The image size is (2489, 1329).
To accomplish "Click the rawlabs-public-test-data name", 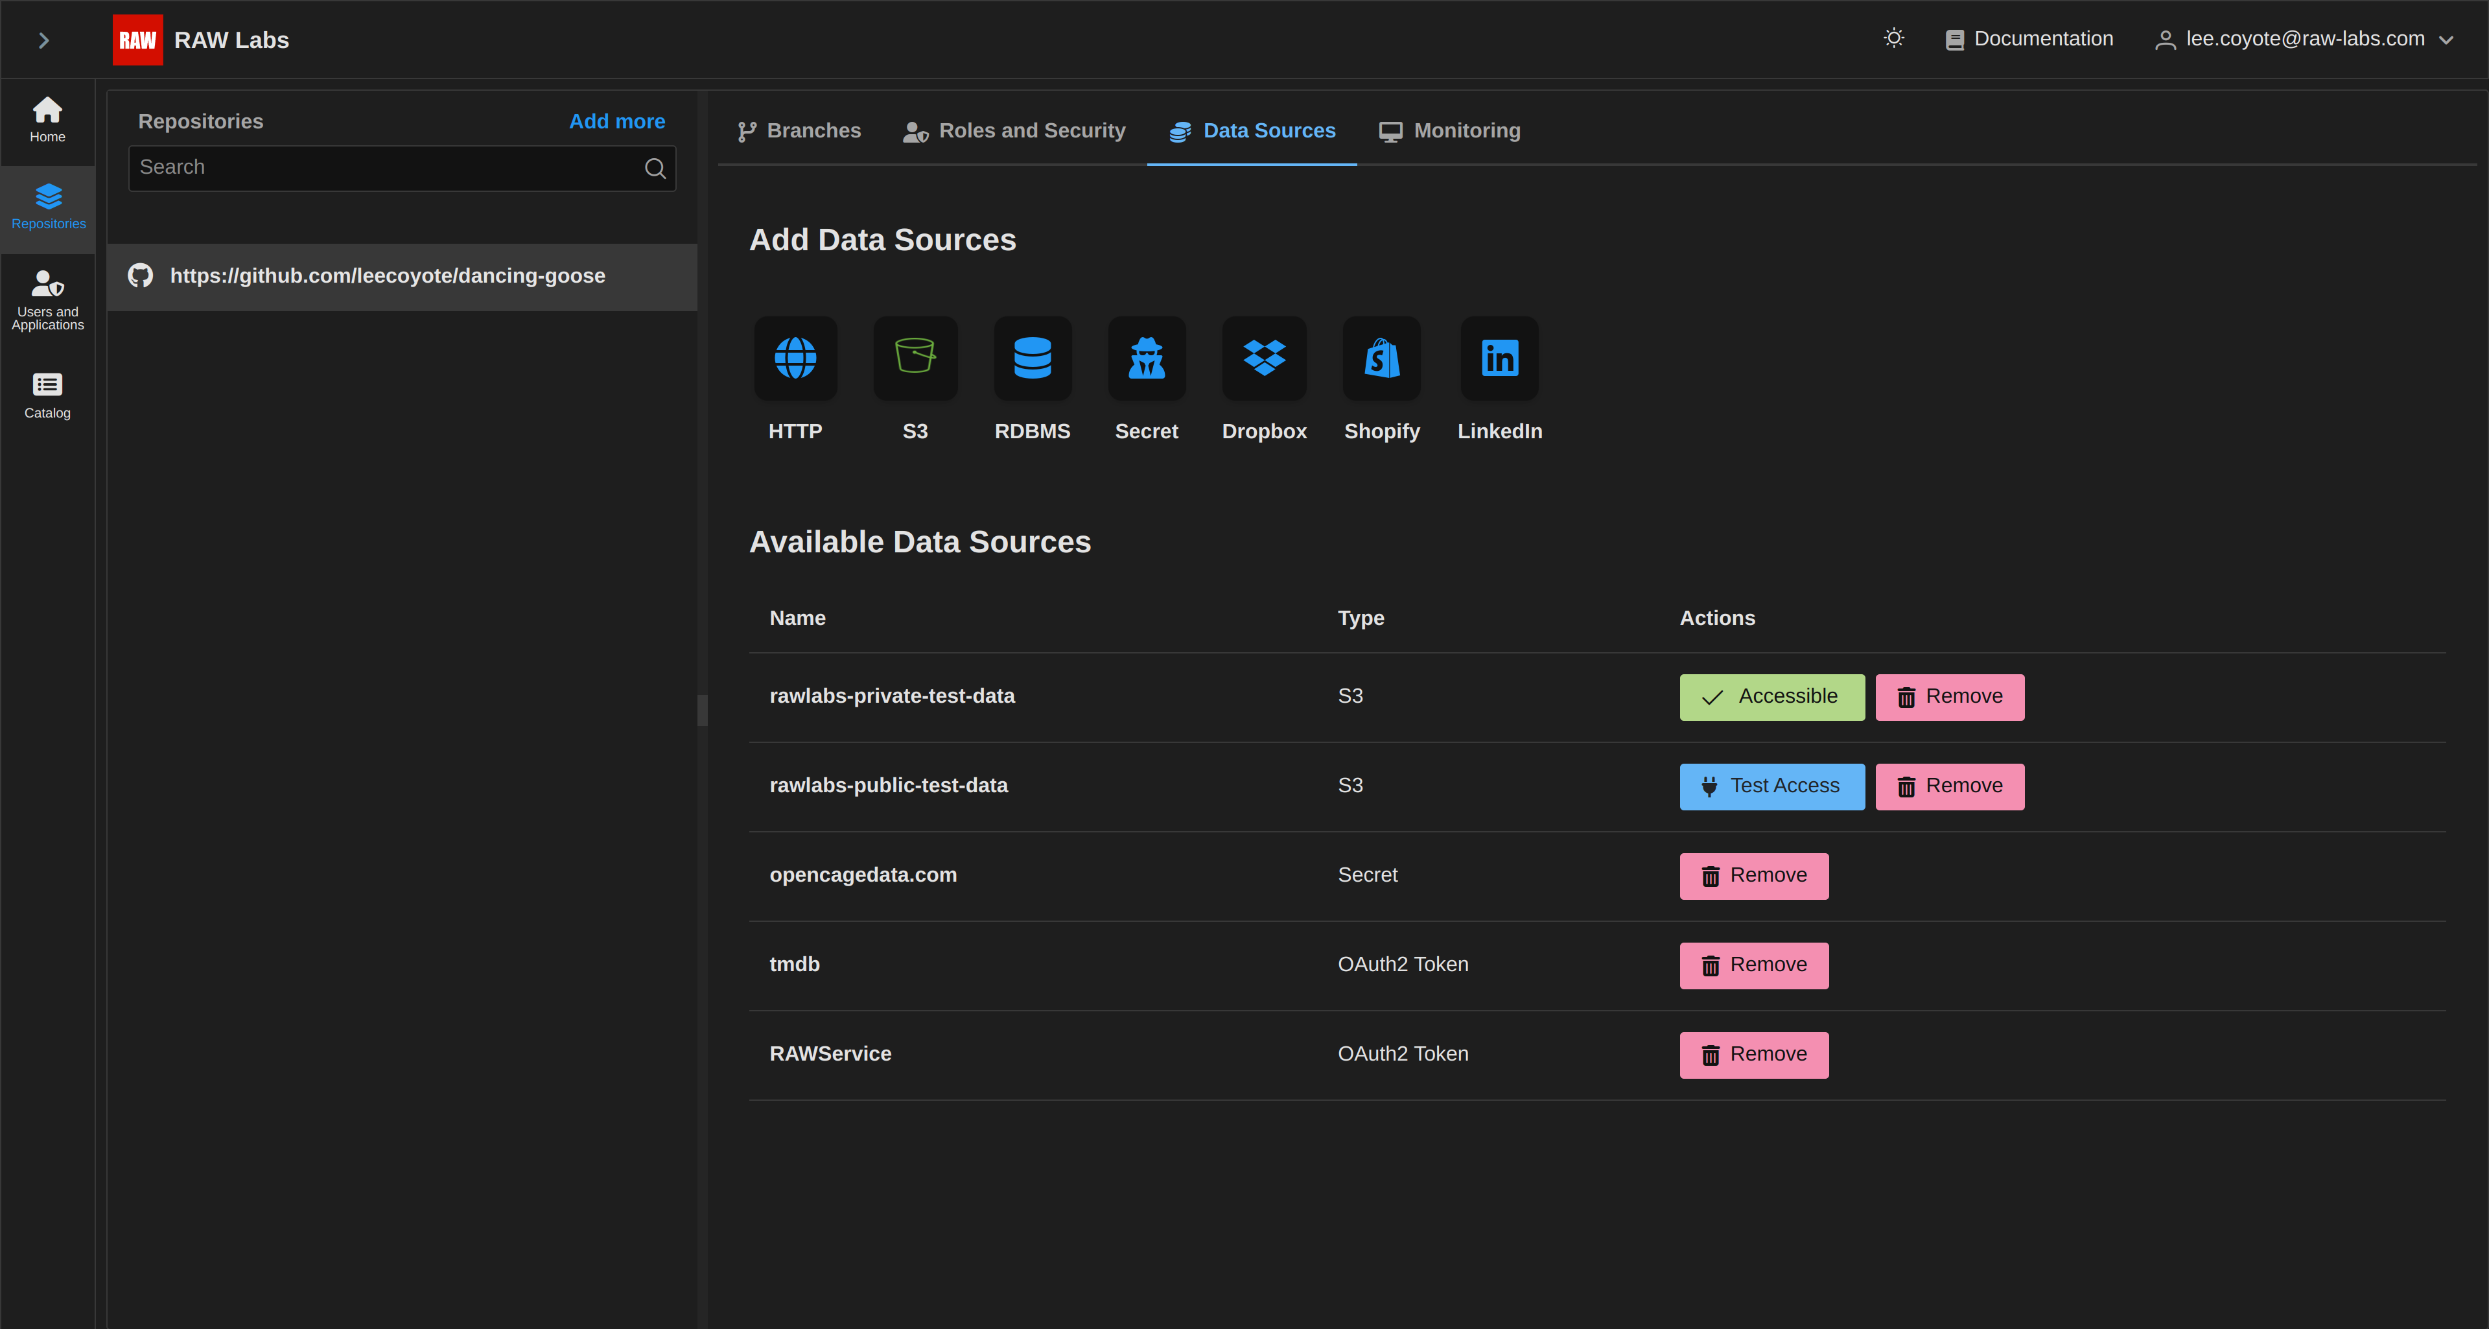I will tap(888, 786).
